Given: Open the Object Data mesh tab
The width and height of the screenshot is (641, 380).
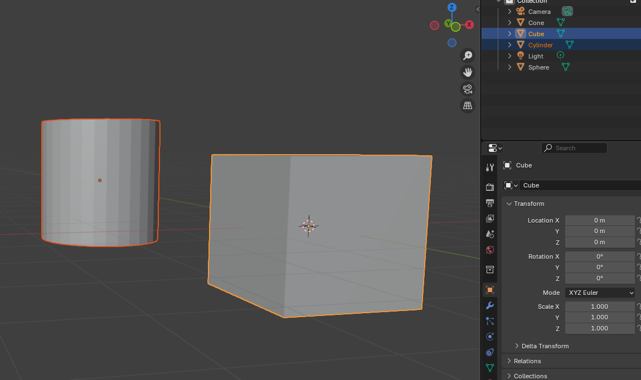Looking at the screenshot, I should click(x=490, y=367).
